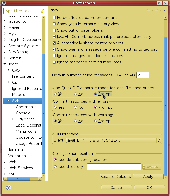The width and height of the screenshot is (170, 196).
Task: Expand the Web Services tree node
Action: point(5,168)
